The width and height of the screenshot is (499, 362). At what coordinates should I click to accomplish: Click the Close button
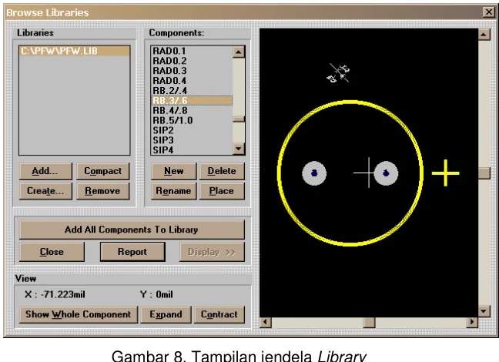(x=52, y=252)
